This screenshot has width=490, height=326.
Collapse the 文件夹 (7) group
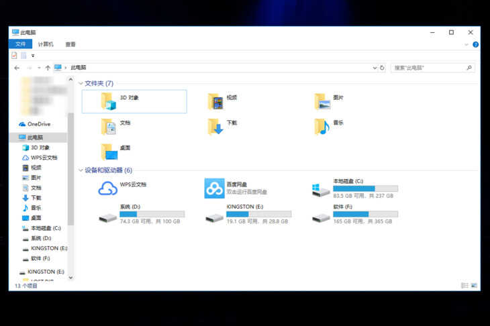click(81, 83)
